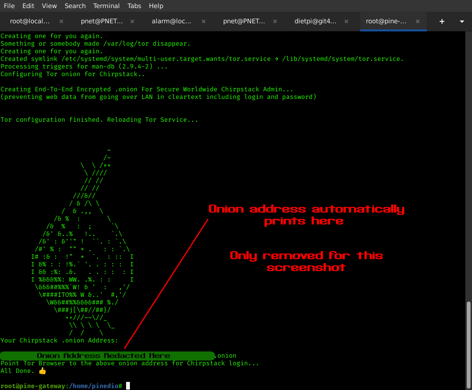Expand the tab list dropdown arrow
472x390 pixels.
coord(462,21)
